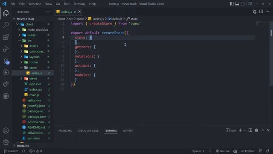Open the Manage gear icon
The image size is (273, 154).
point(6,142)
